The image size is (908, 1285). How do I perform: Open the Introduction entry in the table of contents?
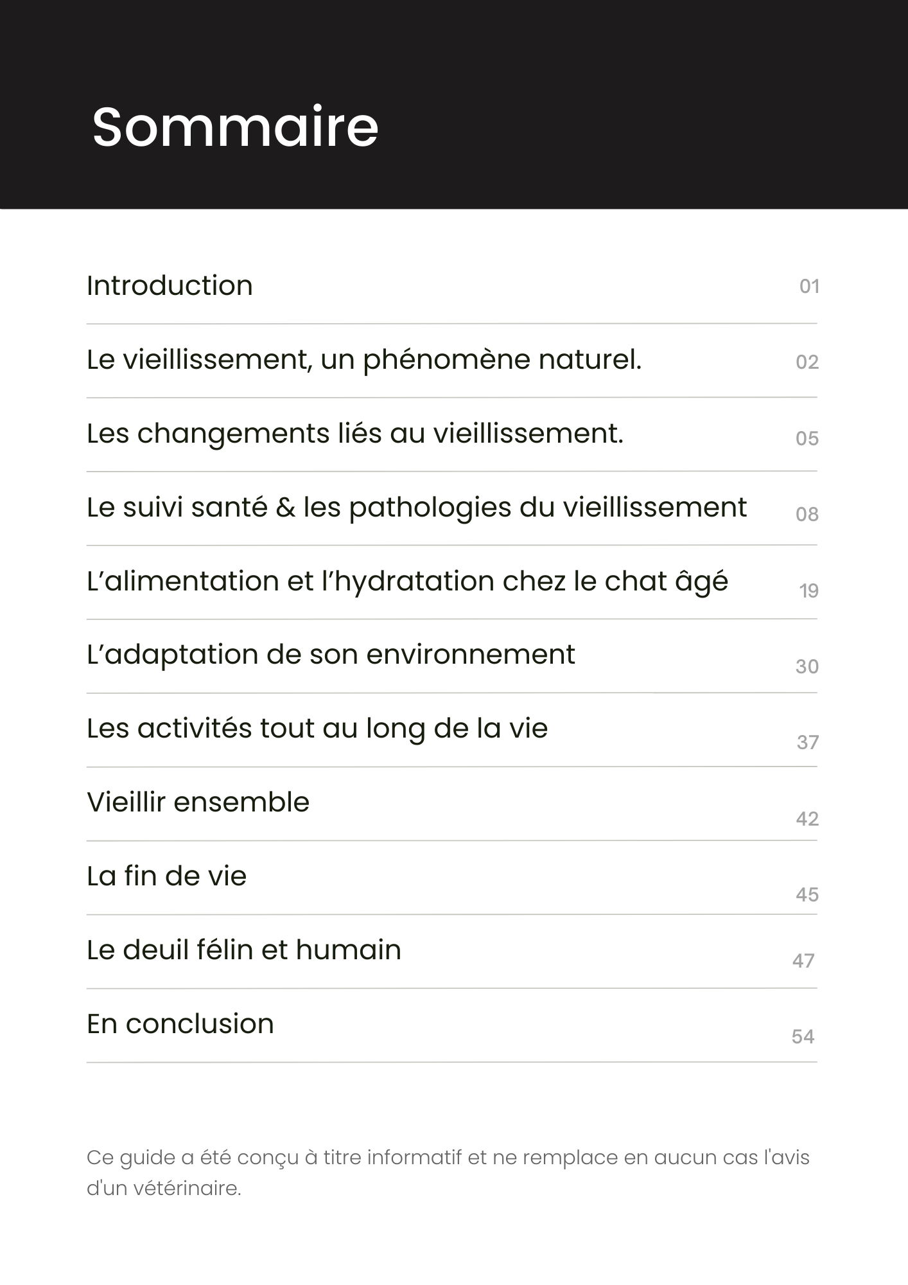click(x=170, y=286)
